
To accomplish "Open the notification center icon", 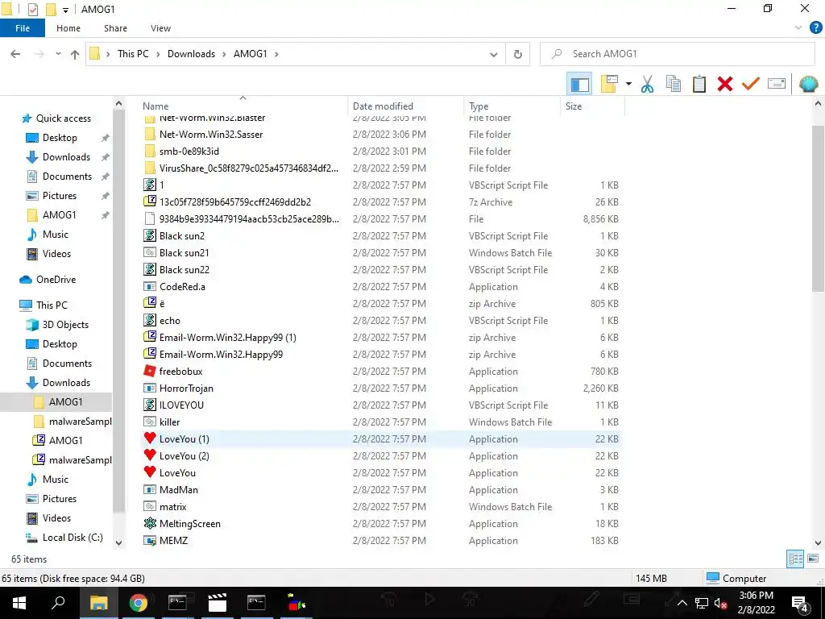I will coord(800,604).
